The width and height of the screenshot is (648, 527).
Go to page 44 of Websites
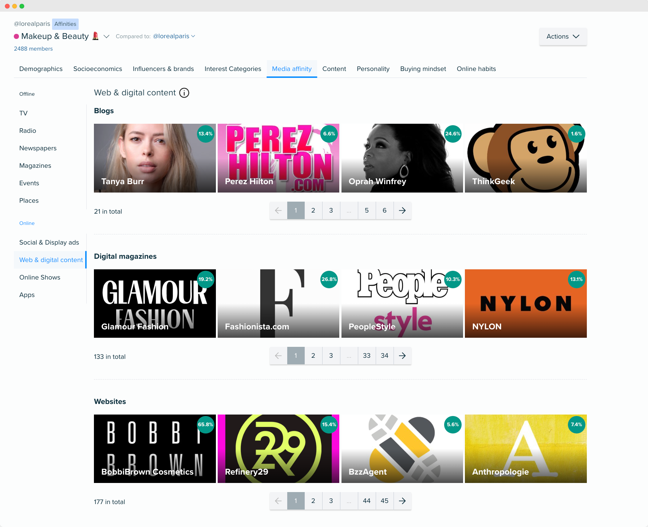point(367,501)
